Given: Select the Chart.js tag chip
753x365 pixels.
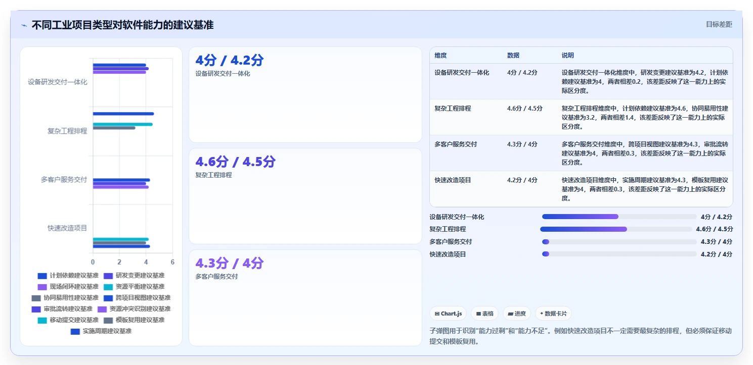Looking at the screenshot, I should [x=448, y=314].
